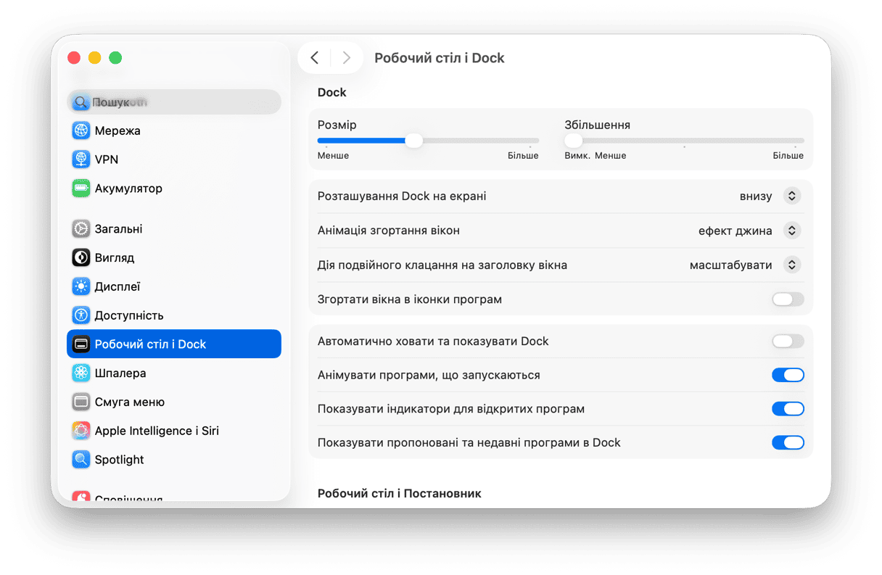Viewport: 882px width, 575px height.
Task: Go back with the left chevron button
Action: [315, 58]
